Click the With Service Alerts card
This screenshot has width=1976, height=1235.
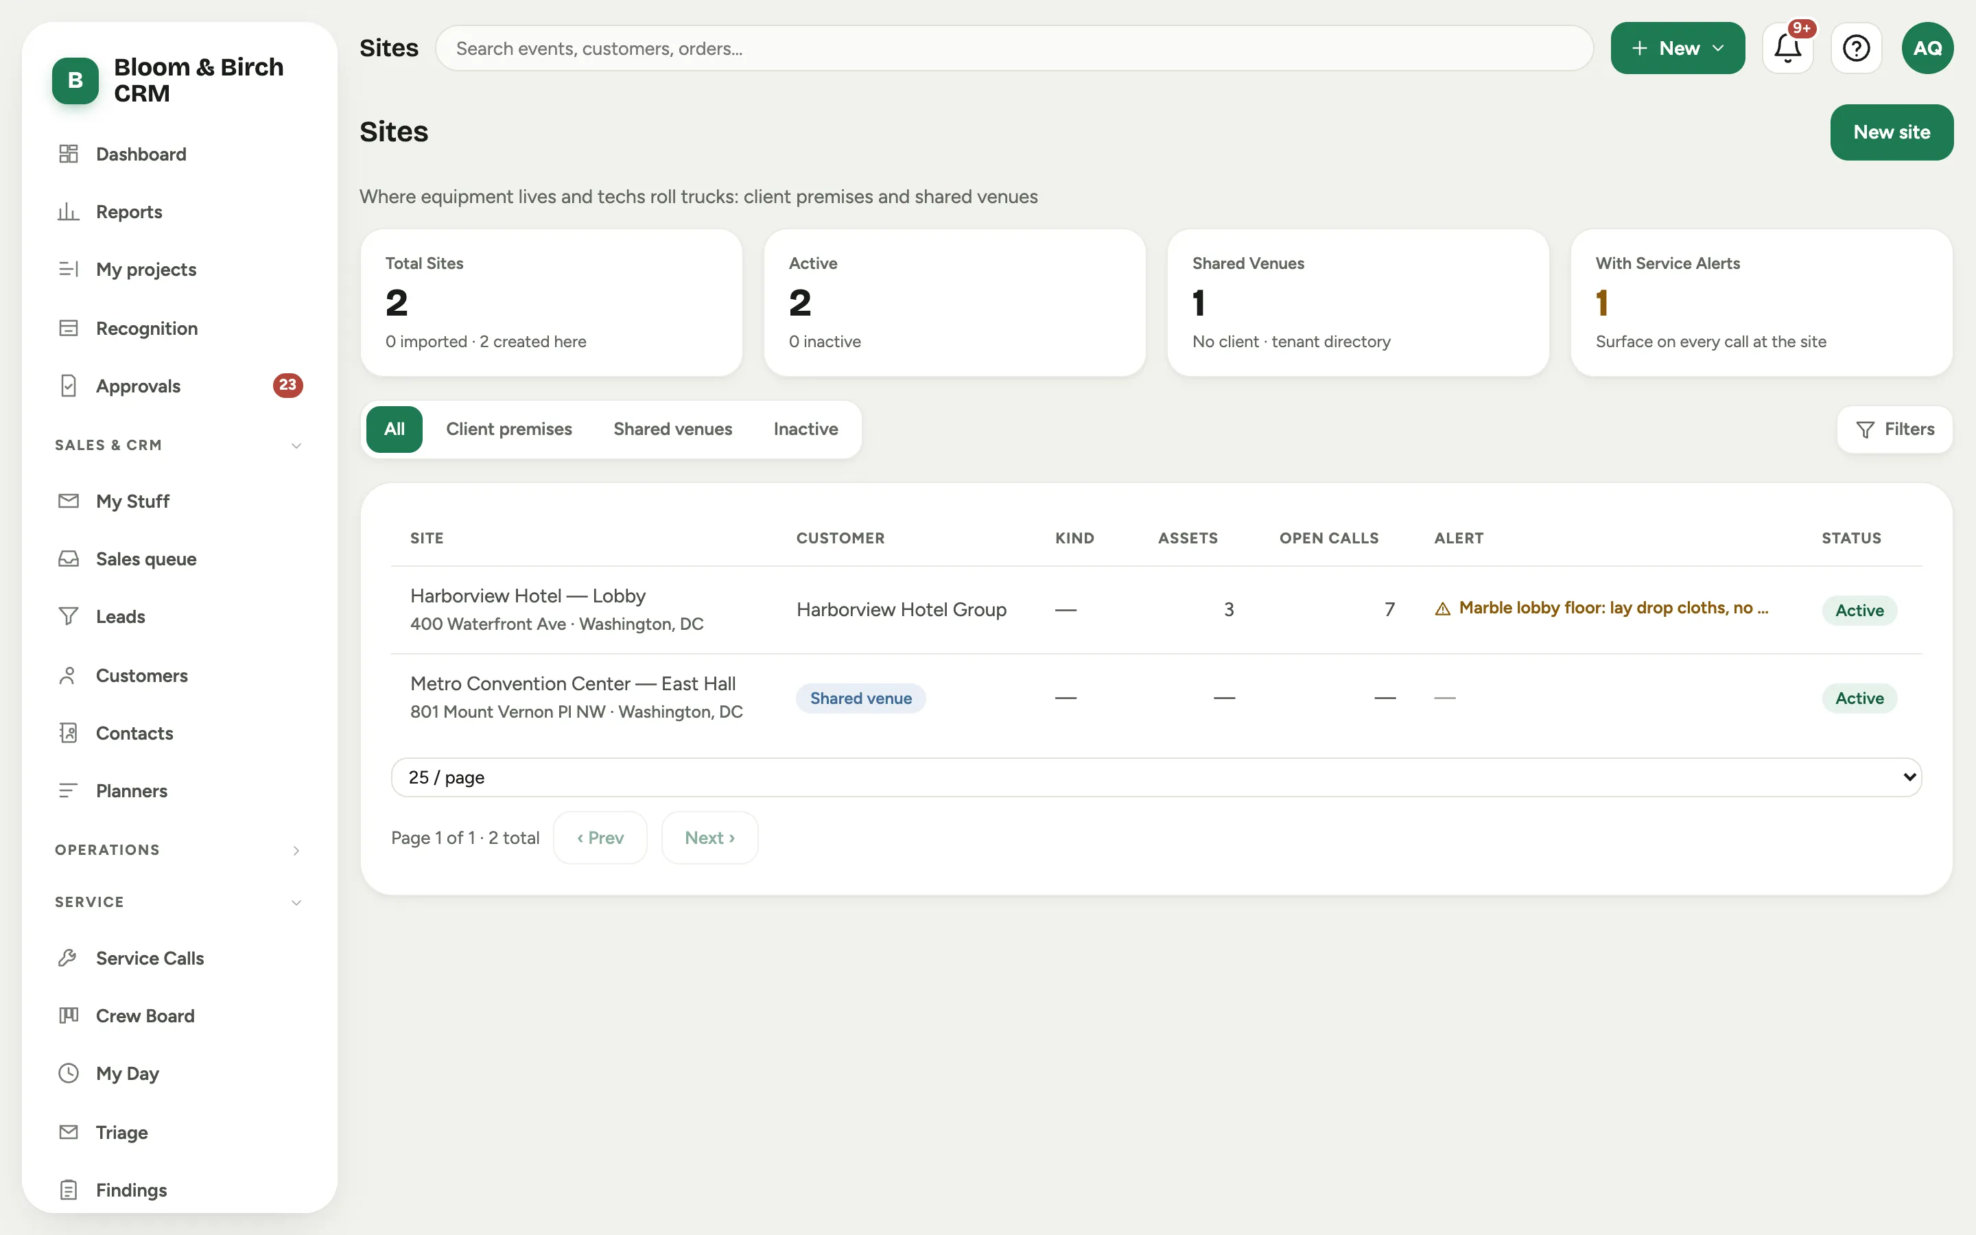1761,302
